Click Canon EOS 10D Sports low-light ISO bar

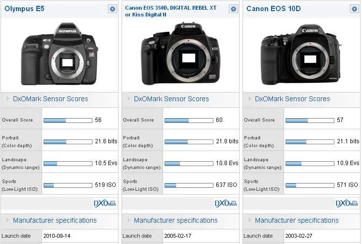click(x=310, y=185)
